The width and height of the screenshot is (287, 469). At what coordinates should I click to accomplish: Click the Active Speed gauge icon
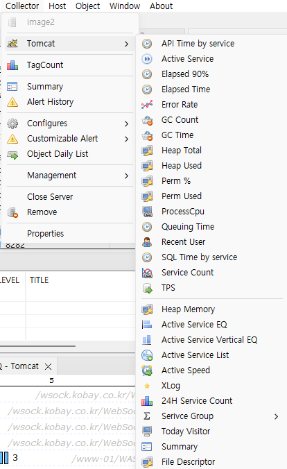(x=147, y=370)
